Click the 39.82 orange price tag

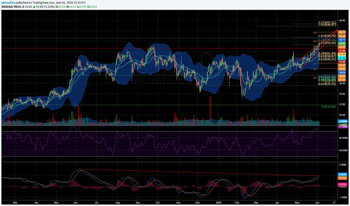[x=342, y=69]
